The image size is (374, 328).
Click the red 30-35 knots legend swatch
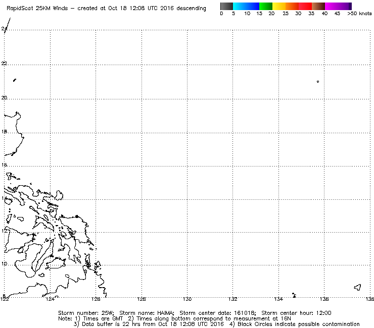tap(305, 6)
